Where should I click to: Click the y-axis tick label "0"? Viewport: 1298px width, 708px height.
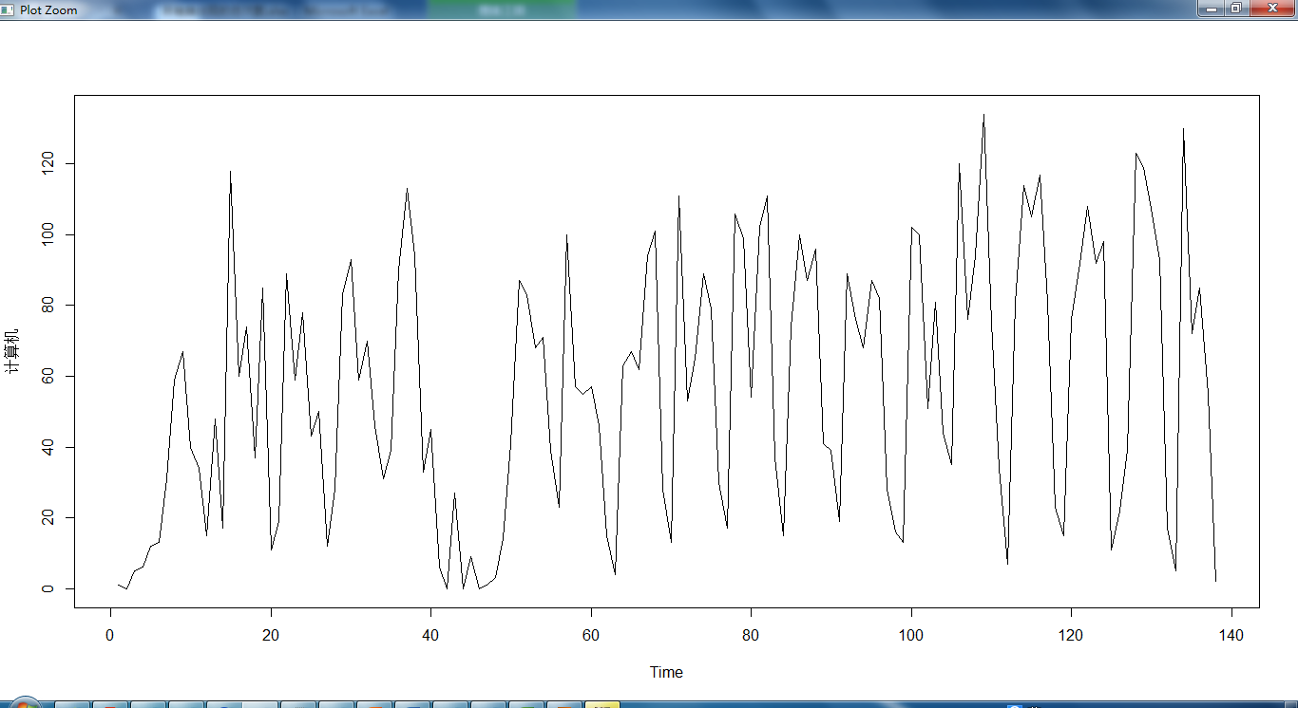click(x=48, y=589)
